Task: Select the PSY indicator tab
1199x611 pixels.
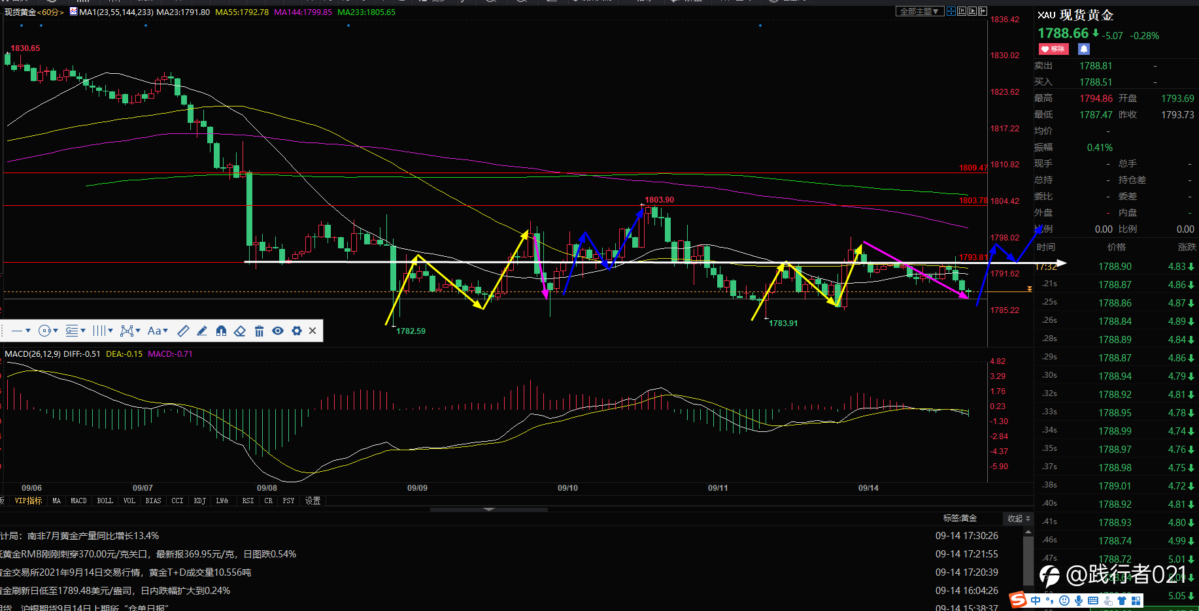Action: (x=288, y=501)
